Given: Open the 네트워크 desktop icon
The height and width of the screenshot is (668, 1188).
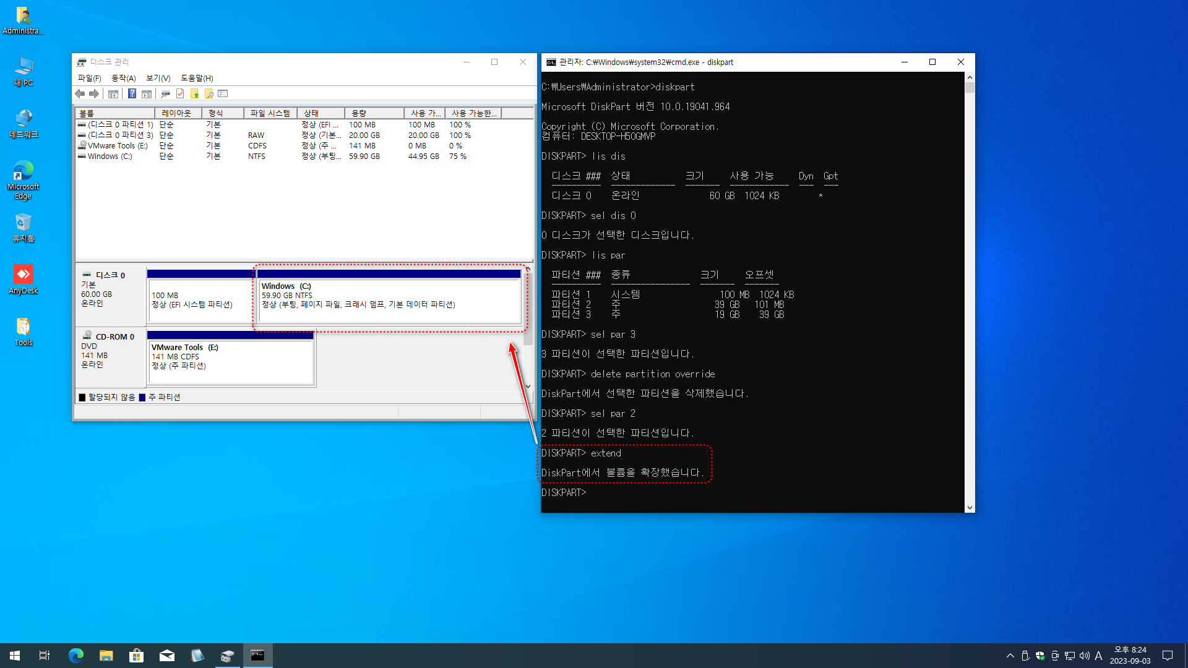Looking at the screenshot, I should point(23,124).
